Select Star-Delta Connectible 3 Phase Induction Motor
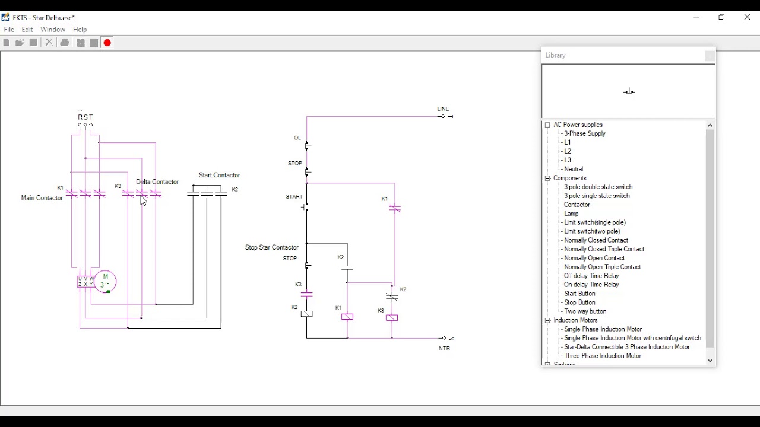The height and width of the screenshot is (427, 760). pos(627,348)
